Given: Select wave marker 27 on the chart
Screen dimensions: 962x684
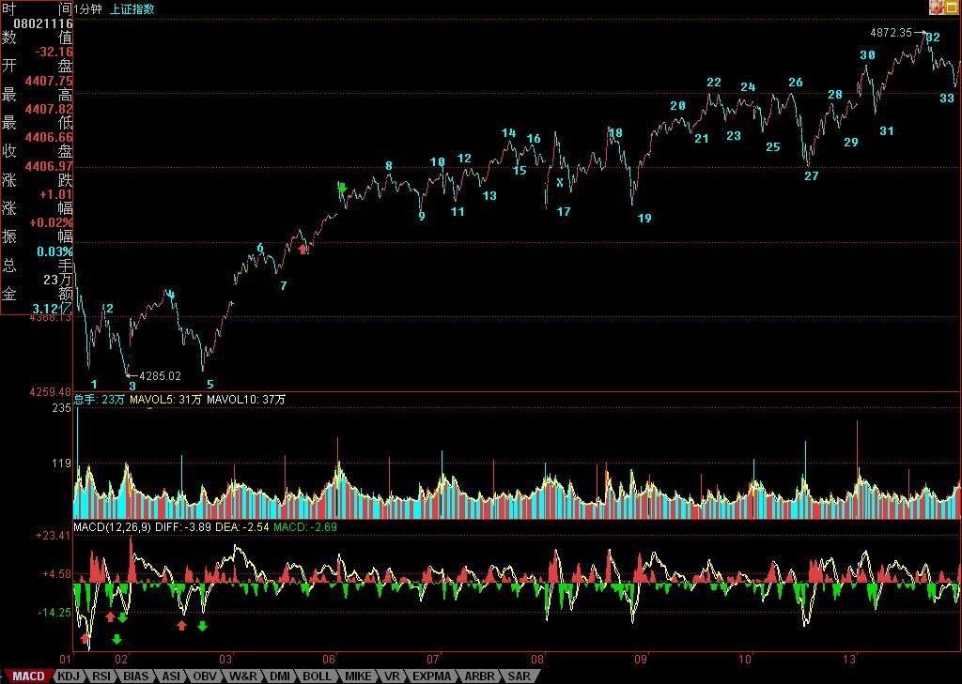Looking at the screenshot, I should pyautogui.click(x=812, y=175).
